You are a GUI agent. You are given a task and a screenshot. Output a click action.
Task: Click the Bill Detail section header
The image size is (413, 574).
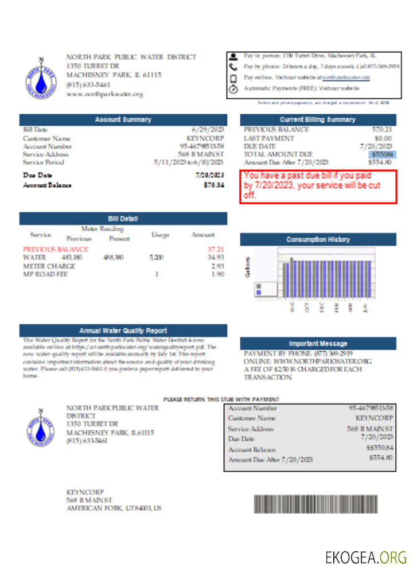coord(123,219)
